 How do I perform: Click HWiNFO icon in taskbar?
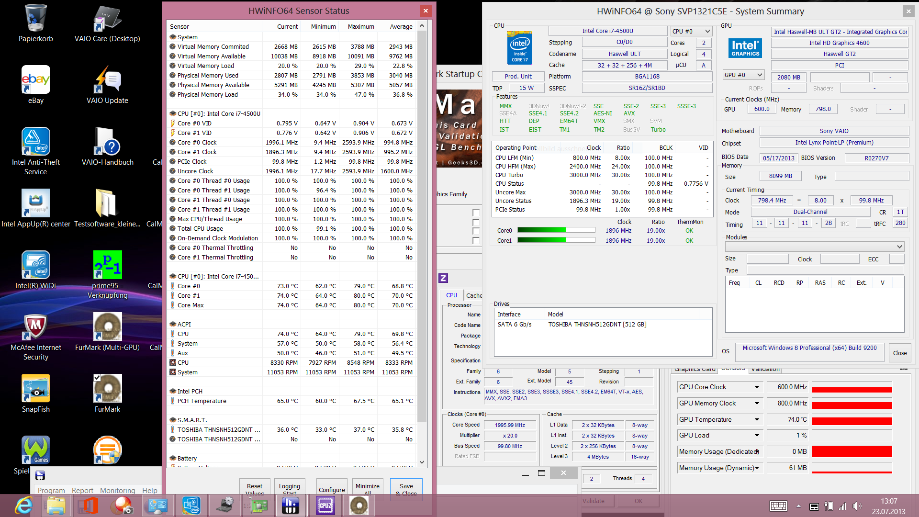click(x=291, y=505)
